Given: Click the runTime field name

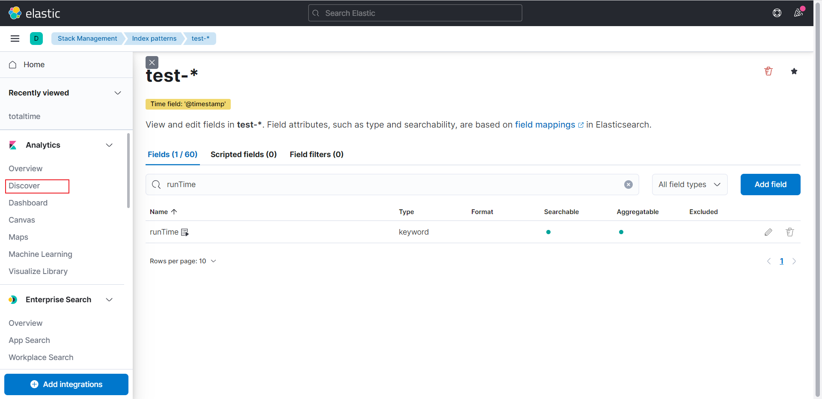Looking at the screenshot, I should (x=164, y=232).
